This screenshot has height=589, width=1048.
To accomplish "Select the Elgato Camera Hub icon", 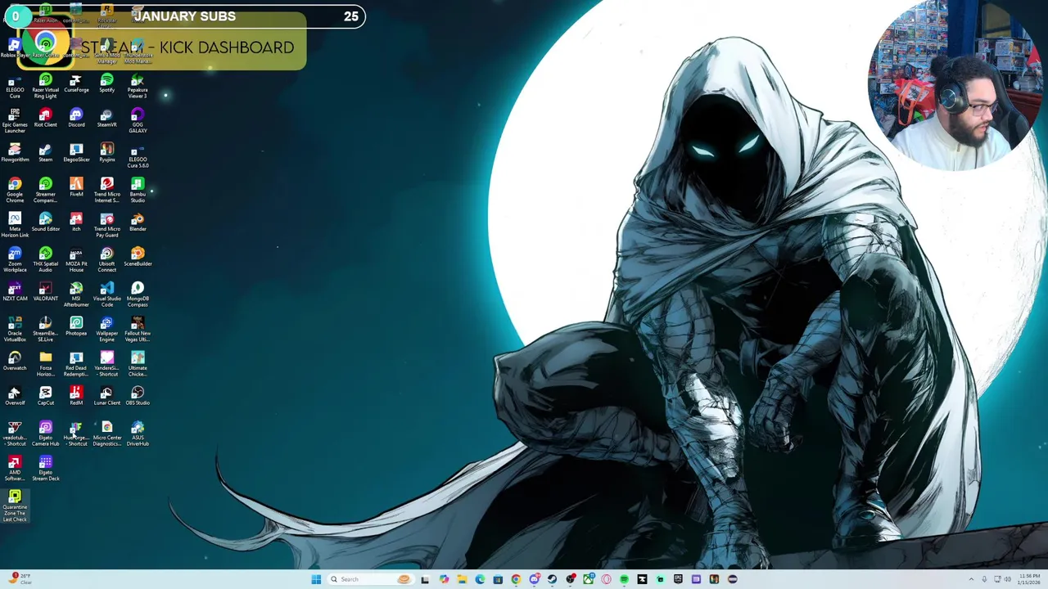I will (x=46, y=434).
